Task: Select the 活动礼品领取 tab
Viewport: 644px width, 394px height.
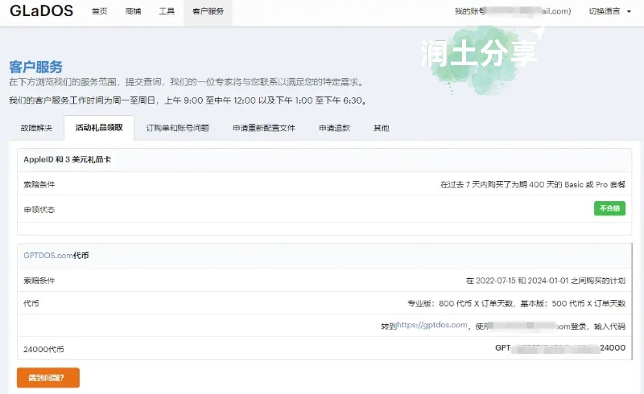Action: 99,128
